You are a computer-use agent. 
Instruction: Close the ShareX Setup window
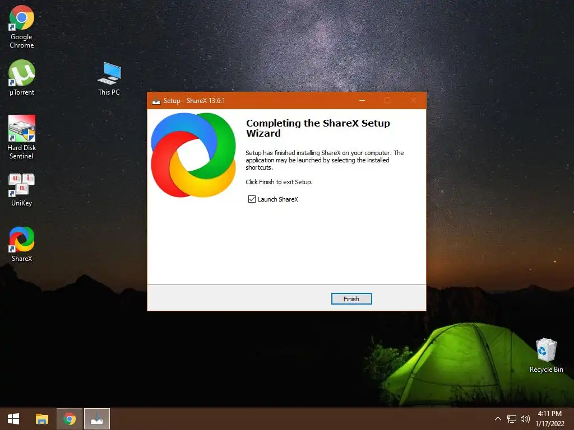tap(413, 100)
